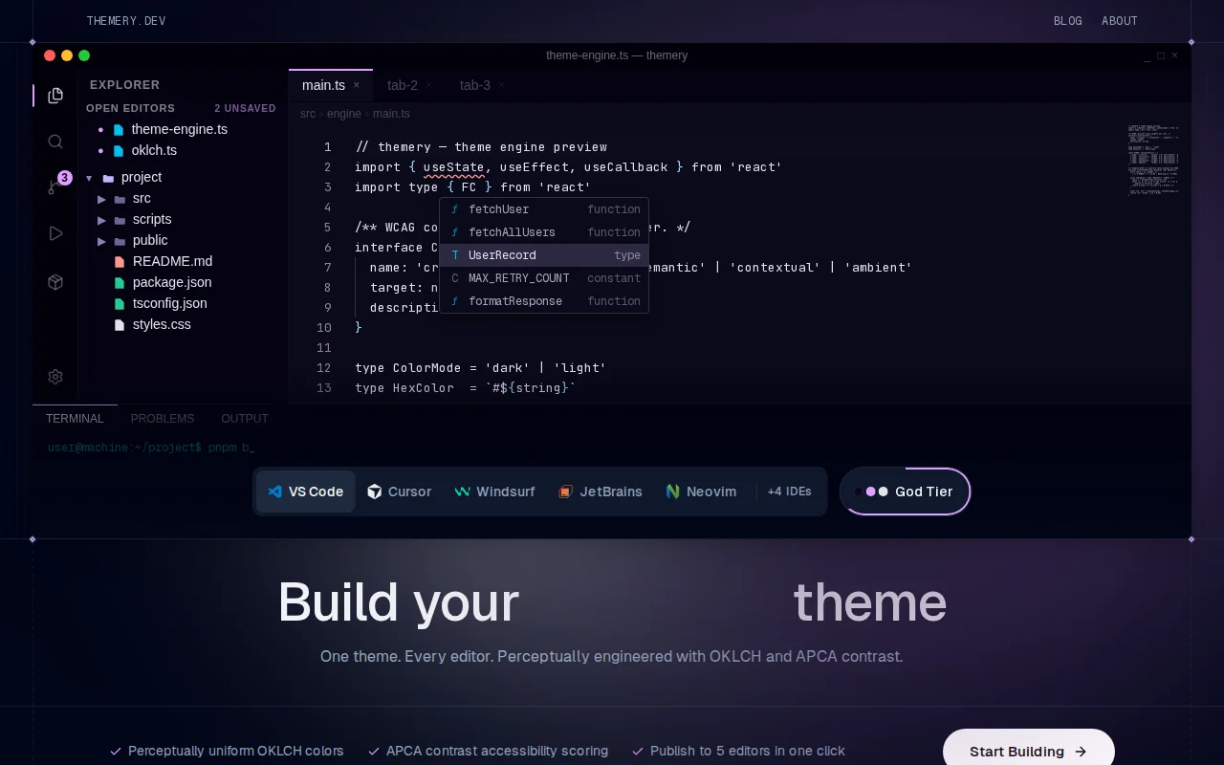The width and height of the screenshot is (1224, 765).
Task: Click the terminal prompt line
Action: (x=151, y=448)
